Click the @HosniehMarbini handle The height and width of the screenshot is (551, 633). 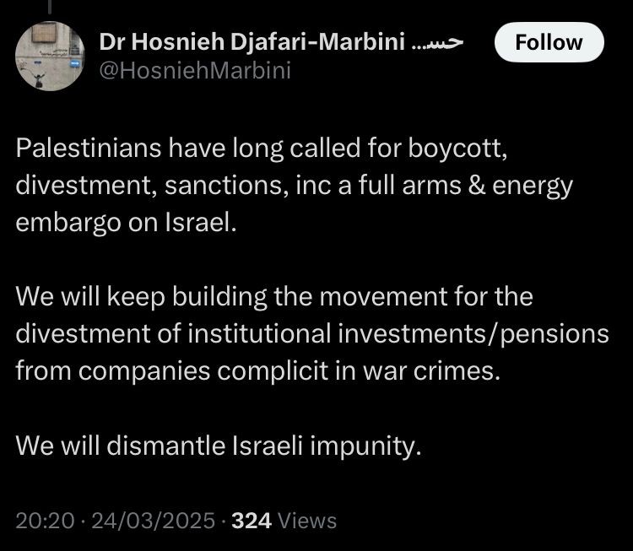click(x=195, y=70)
